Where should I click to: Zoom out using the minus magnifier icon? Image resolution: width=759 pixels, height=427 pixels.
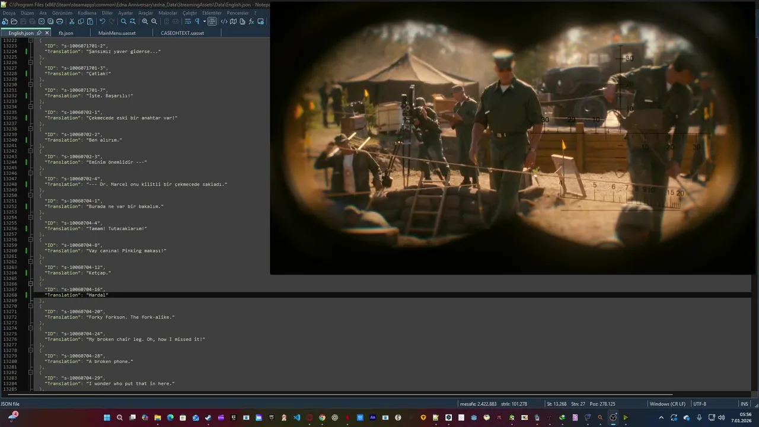(154, 21)
